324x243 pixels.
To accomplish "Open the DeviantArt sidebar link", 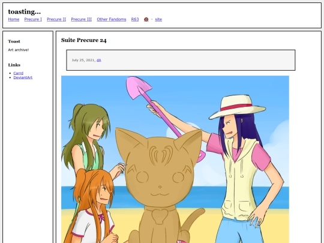I will click(23, 77).
